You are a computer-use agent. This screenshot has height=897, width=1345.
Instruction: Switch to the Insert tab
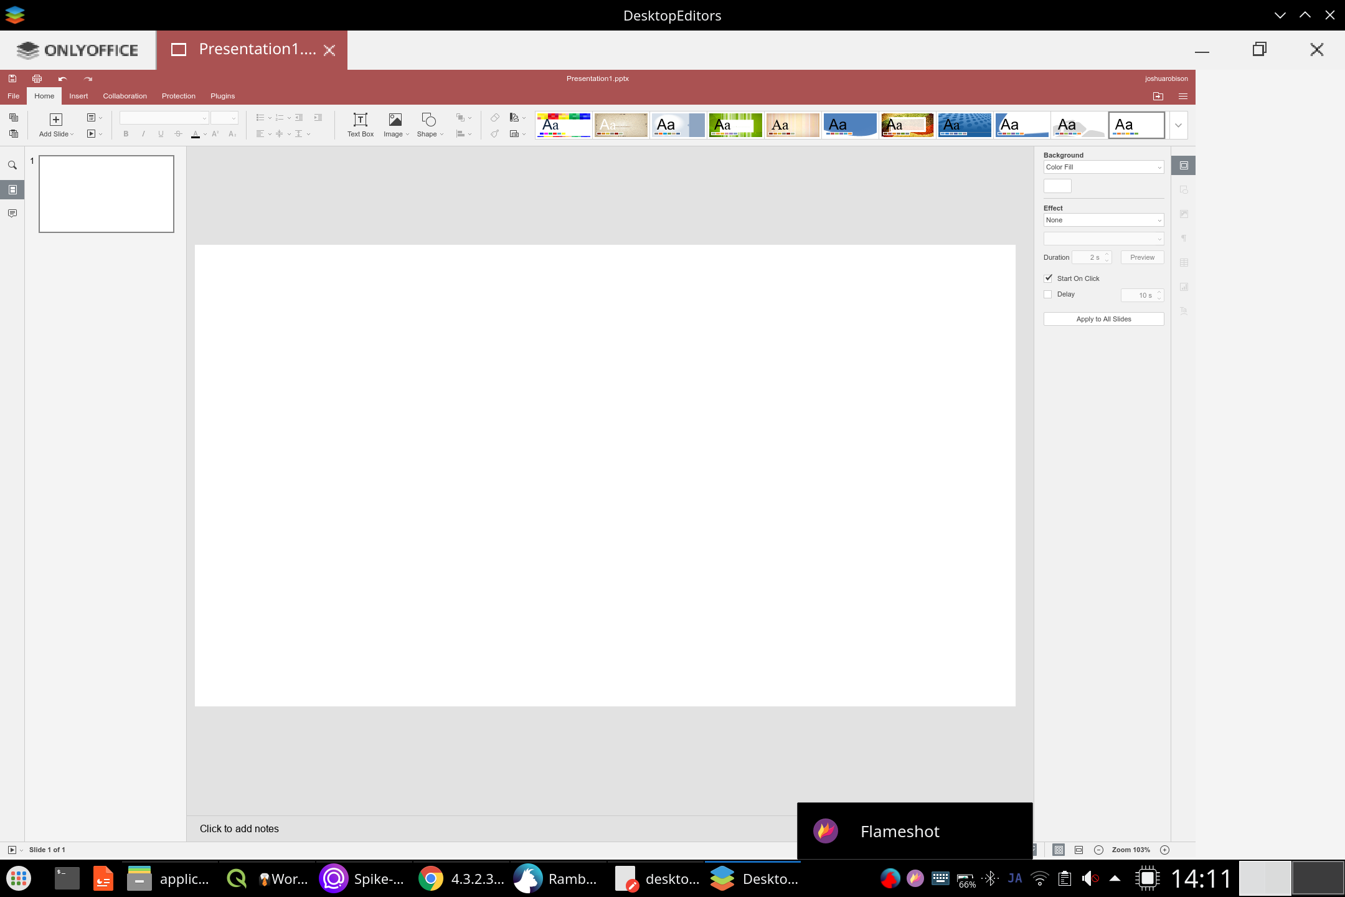click(78, 96)
